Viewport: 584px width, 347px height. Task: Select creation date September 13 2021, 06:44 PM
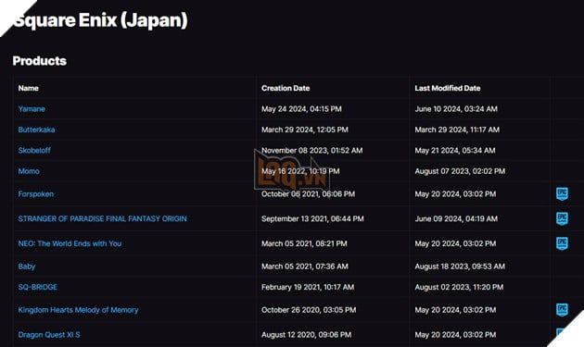pos(312,218)
